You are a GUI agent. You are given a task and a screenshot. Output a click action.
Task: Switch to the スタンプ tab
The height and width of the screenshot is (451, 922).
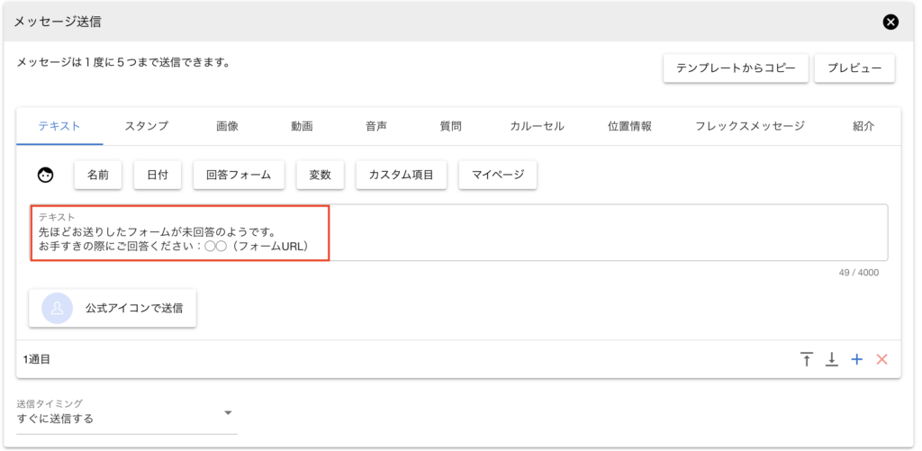pyautogui.click(x=146, y=126)
